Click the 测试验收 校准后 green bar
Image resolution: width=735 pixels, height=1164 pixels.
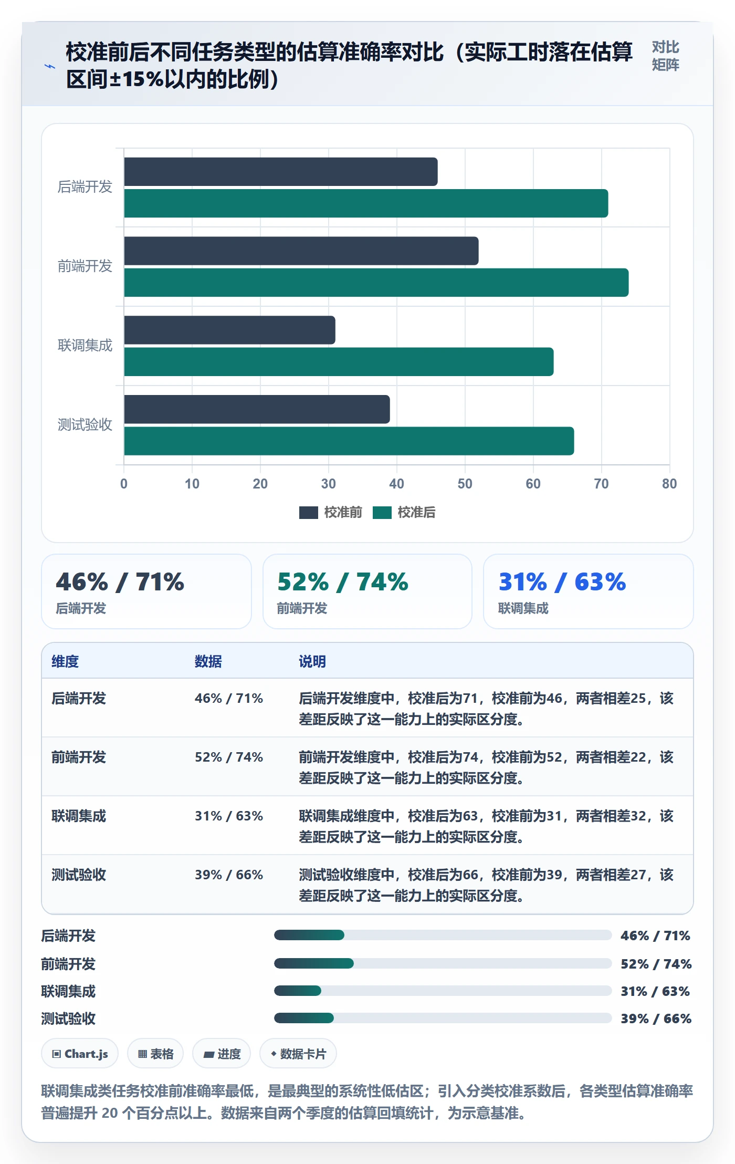349,441
